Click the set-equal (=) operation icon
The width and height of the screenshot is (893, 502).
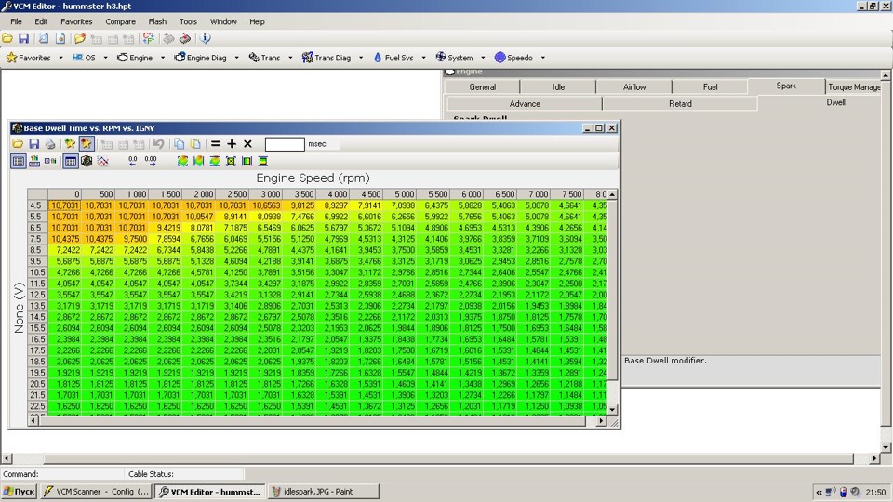(x=216, y=144)
